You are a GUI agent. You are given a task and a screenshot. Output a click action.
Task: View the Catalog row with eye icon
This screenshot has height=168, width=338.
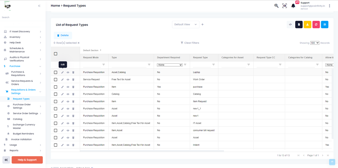click(x=68, y=94)
